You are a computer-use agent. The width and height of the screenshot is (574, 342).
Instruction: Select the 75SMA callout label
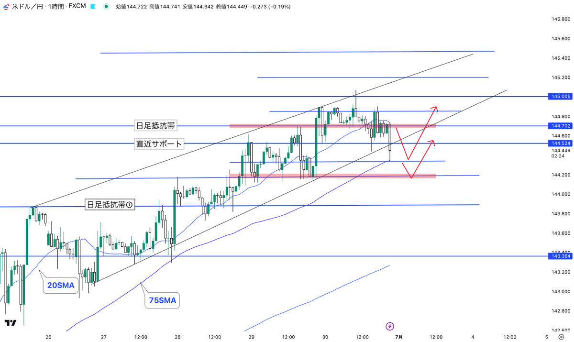pyautogui.click(x=162, y=300)
